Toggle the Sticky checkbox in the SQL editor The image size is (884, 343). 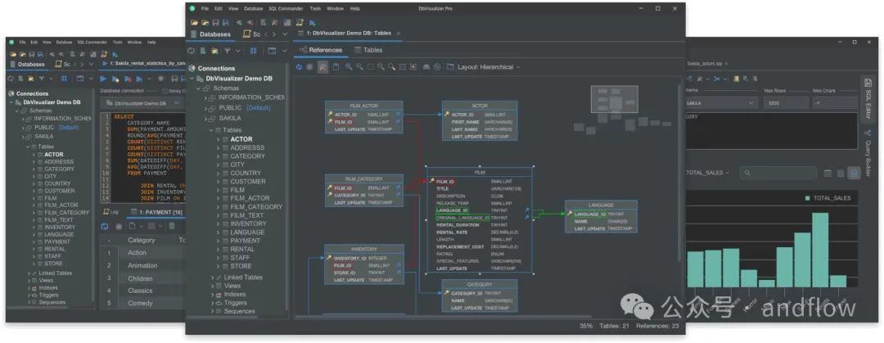pos(165,91)
